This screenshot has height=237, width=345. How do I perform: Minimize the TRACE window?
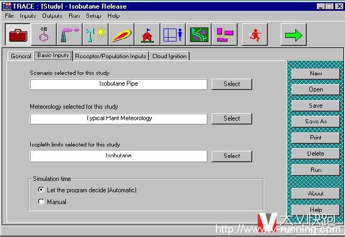tap(321, 6)
